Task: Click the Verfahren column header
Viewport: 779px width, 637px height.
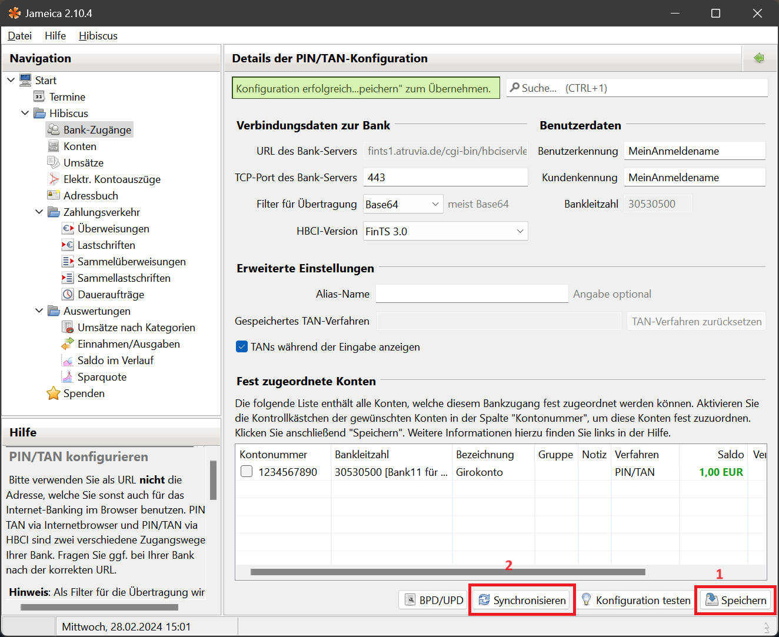Action: [x=645, y=454]
